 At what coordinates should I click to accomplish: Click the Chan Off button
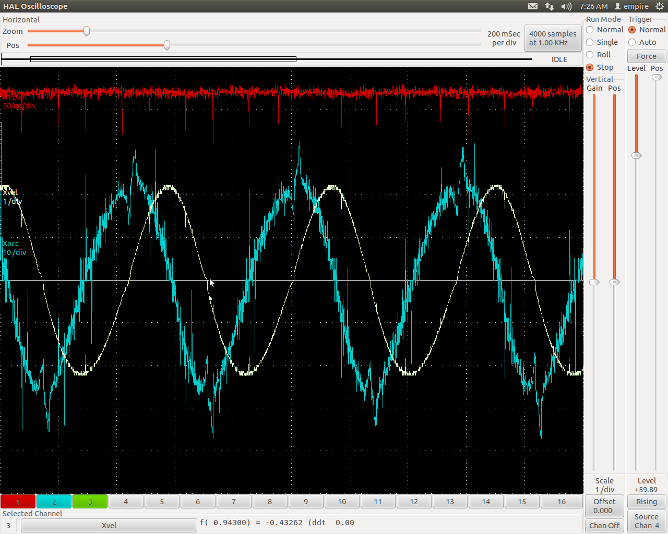pos(604,526)
